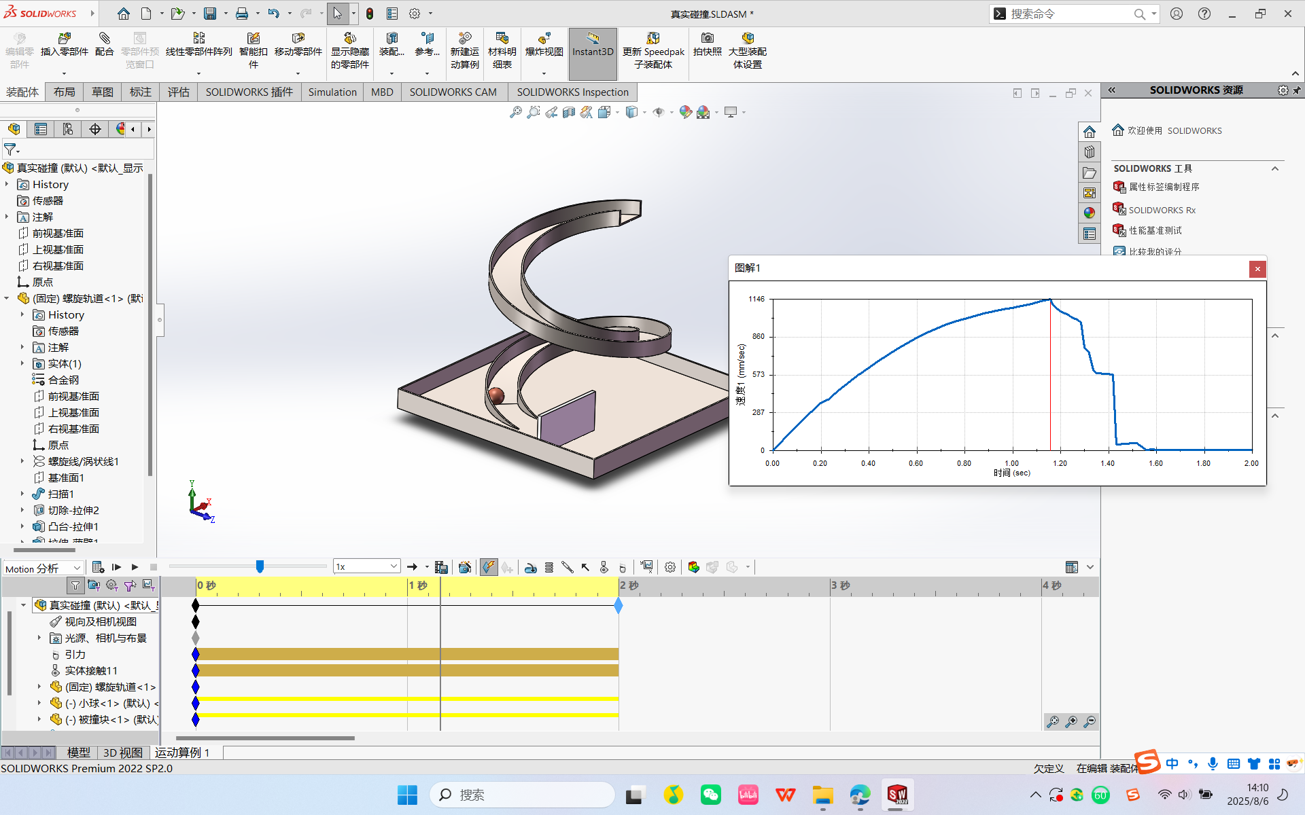Switch to the Simulation ribbon tab

pos(332,92)
